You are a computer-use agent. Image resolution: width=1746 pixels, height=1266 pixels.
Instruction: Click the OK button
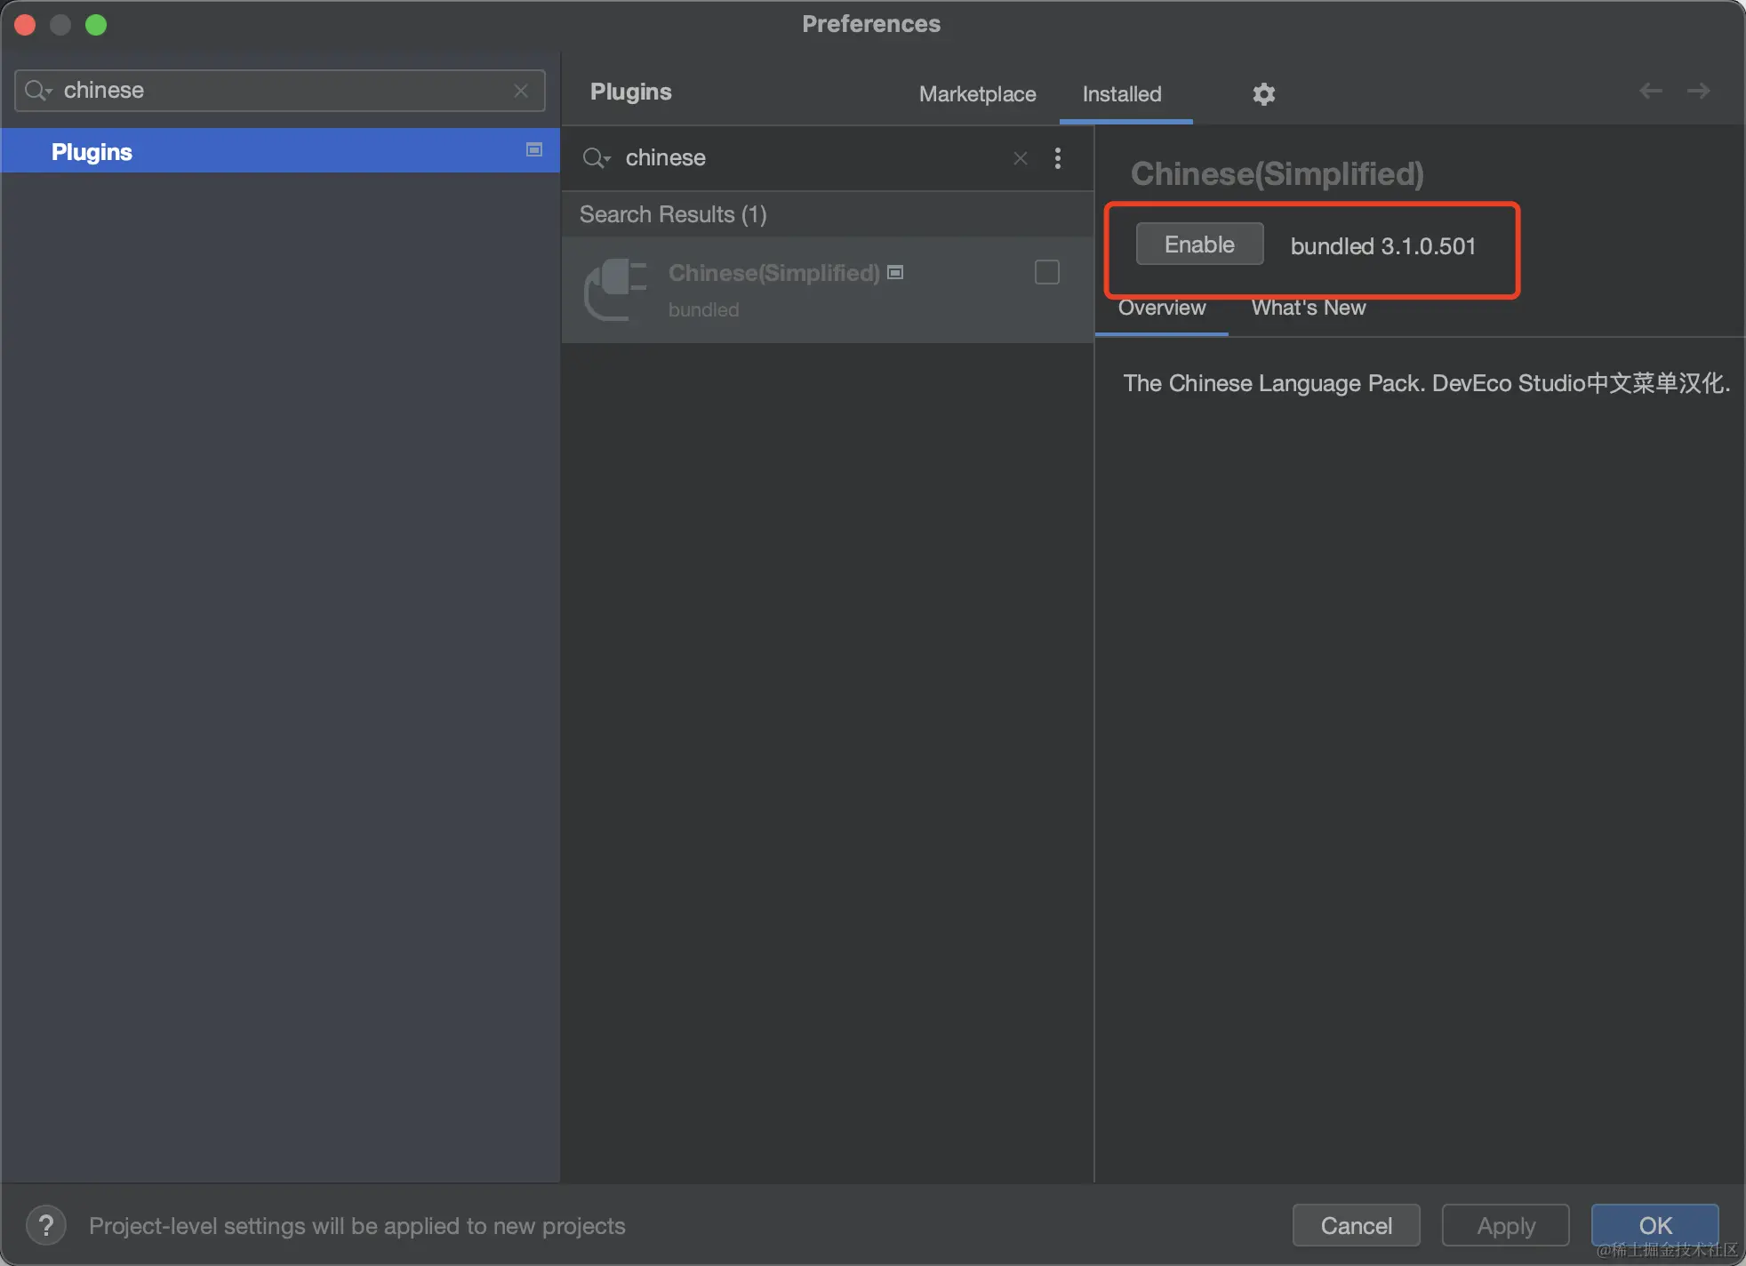(x=1654, y=1225)
